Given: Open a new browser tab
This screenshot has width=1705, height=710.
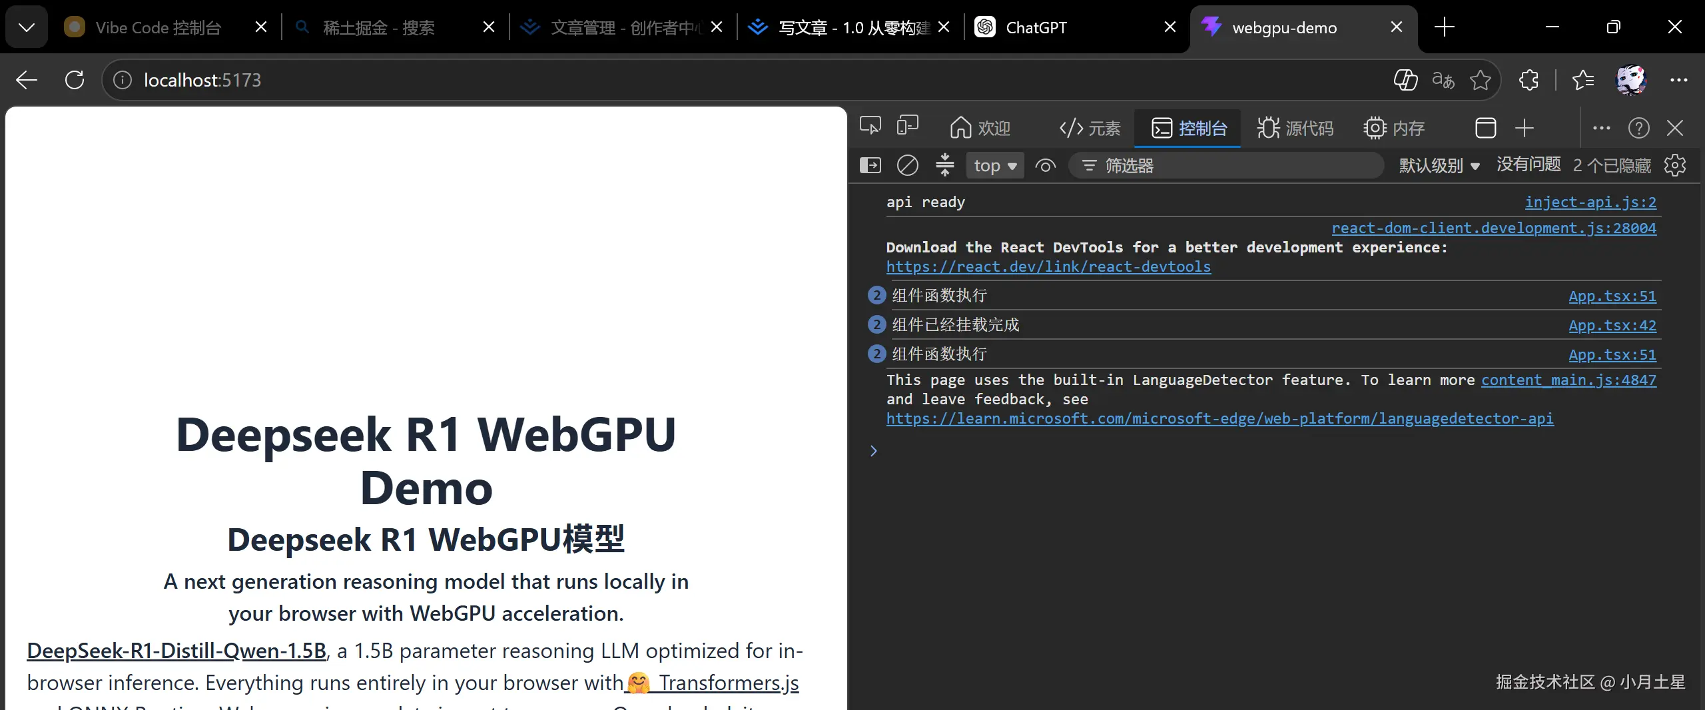Looking at the screenshot, I should click(1444, 27).
